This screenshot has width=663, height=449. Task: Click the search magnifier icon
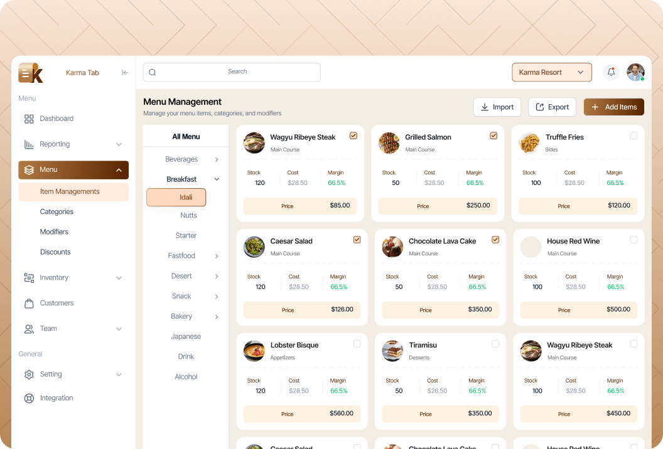click(153, 72)
